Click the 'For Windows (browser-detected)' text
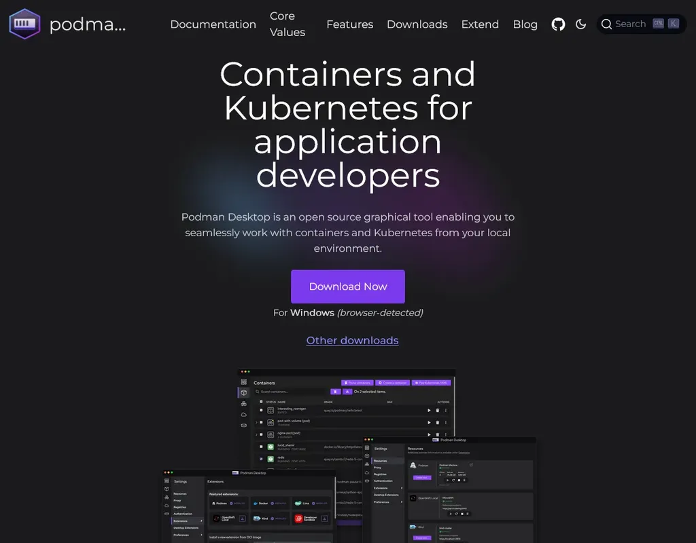Screen dimensions: 696x543 click(x=348, y=312)
